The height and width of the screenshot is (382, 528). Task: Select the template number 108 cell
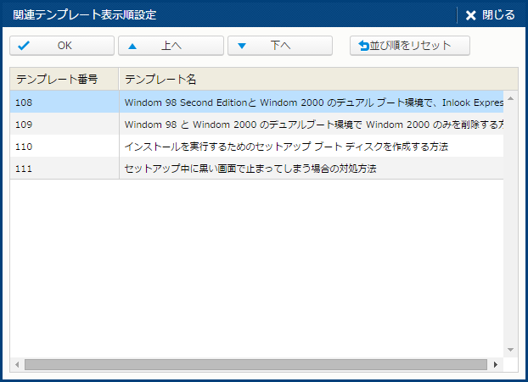click(x=64, y=102)
